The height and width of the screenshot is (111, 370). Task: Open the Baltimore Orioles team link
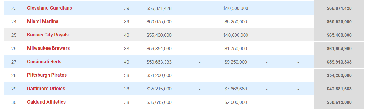(46, 89)
